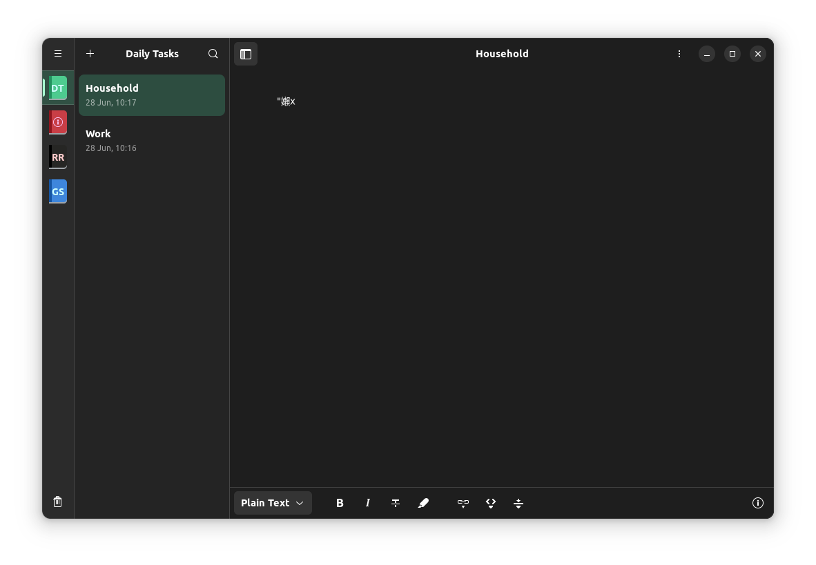816x565 pixels.
Task: Open the three-dot options menu
Action: point(679,53)
